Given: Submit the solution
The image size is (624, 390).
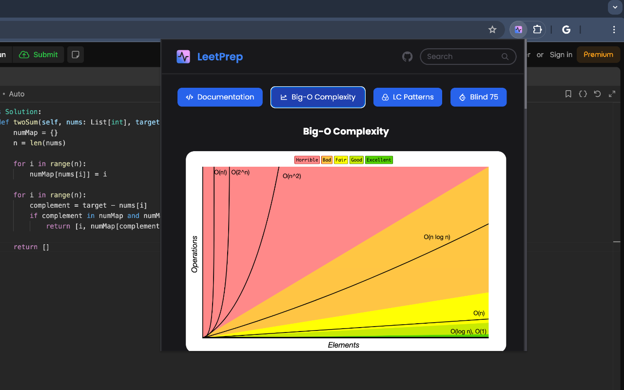Looking at the screenshot, I should [x=39, y=55].
